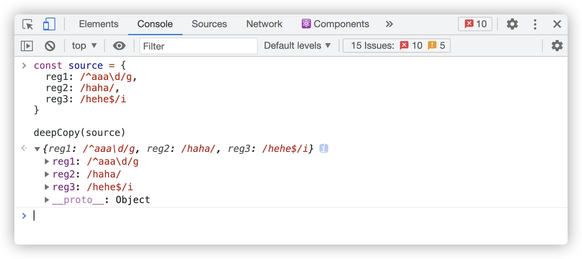582x259 pixels.
Task: Show more tabs with the double chevron
Action: (x=389, y=24)
